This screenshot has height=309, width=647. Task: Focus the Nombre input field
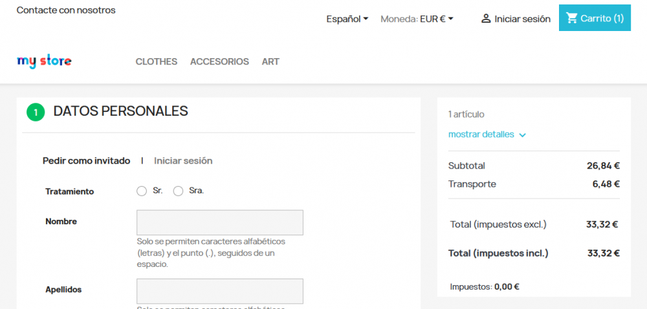[x=220, y=222]
